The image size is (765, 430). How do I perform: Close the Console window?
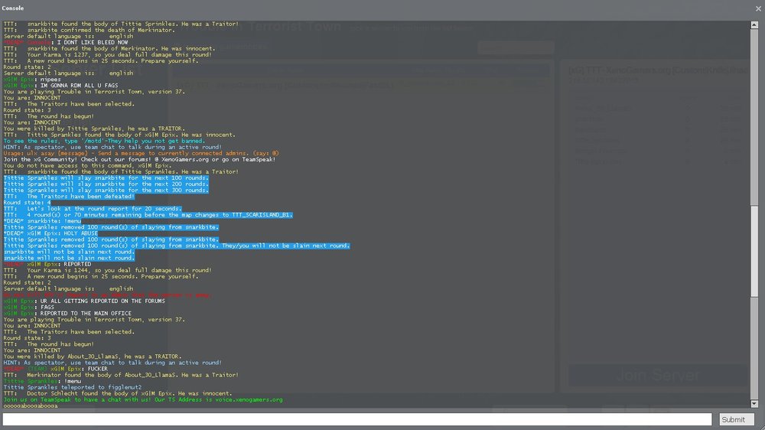tap(758, 8)
